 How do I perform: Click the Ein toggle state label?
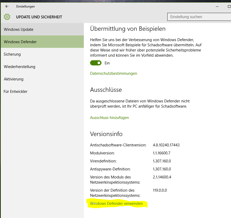point(107,63)
